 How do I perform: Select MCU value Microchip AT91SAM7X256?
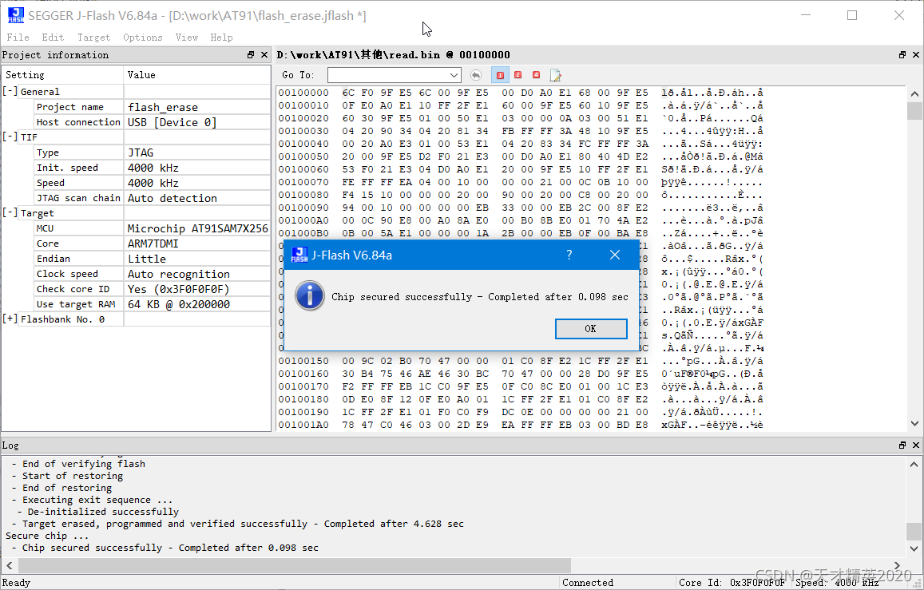tap(197, 228)
